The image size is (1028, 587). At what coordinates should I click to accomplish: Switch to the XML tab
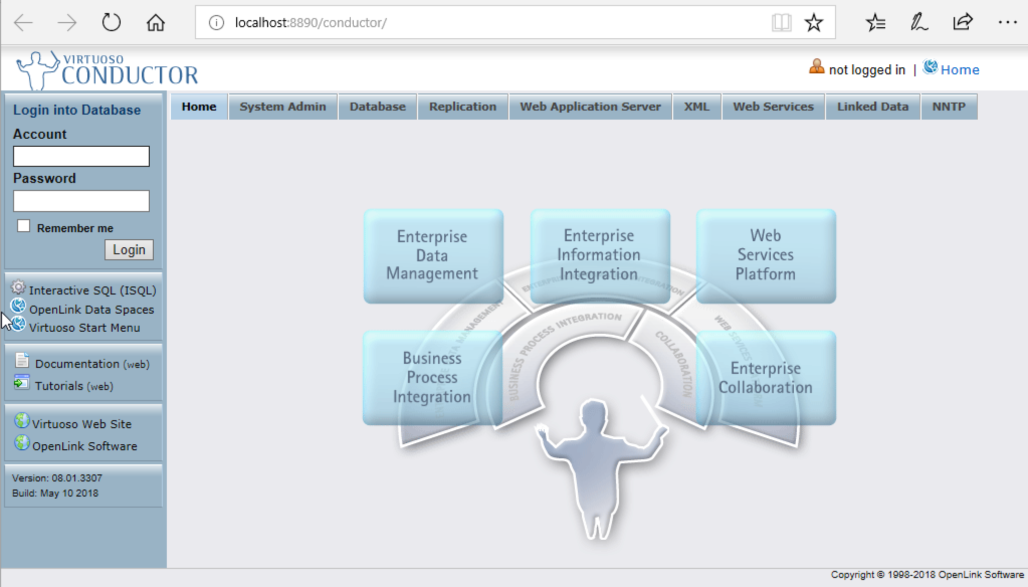697,107
